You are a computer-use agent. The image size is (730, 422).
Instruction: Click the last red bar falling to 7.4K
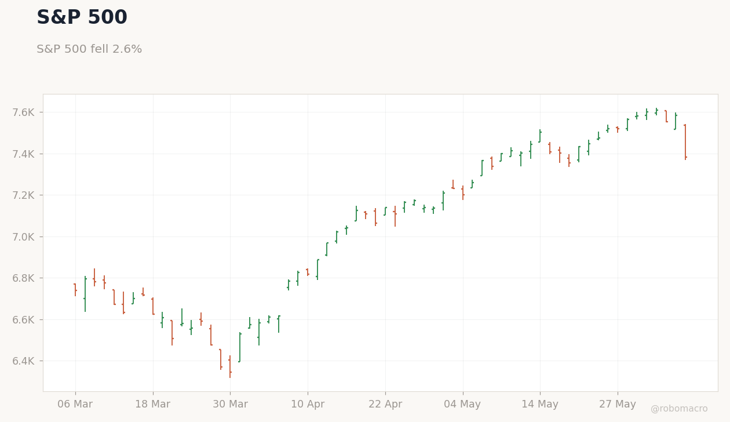tap(685, 142)
